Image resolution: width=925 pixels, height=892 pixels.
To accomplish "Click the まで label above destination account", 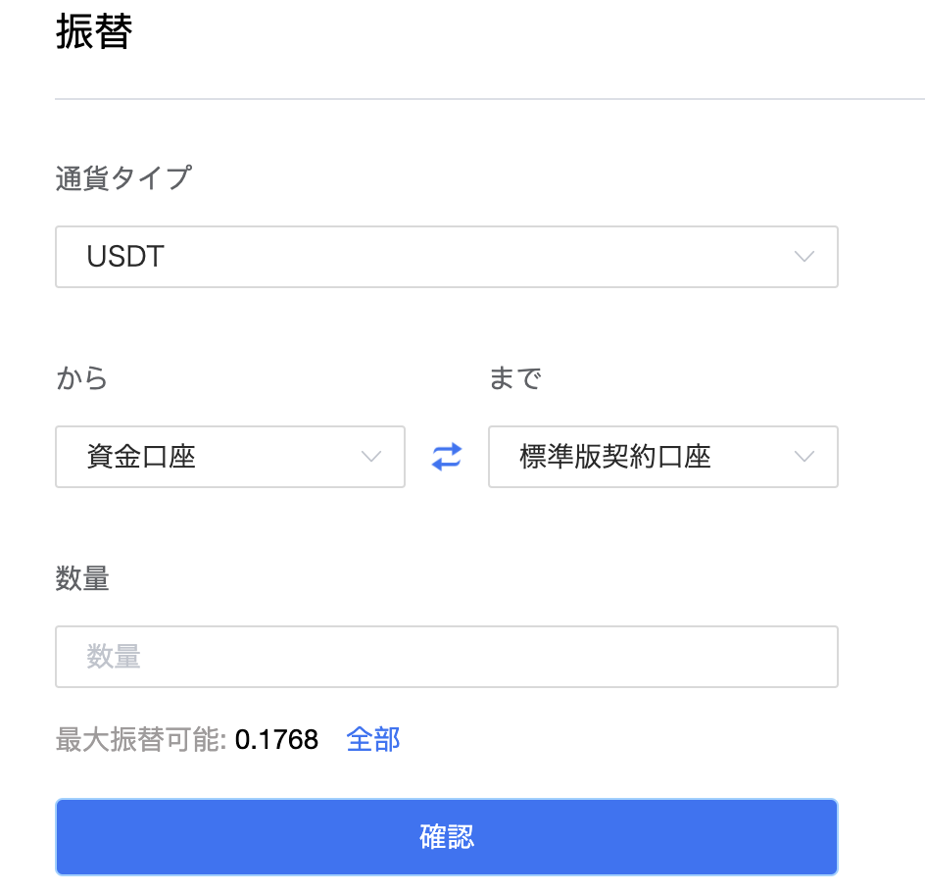I will tap(515, 378).
